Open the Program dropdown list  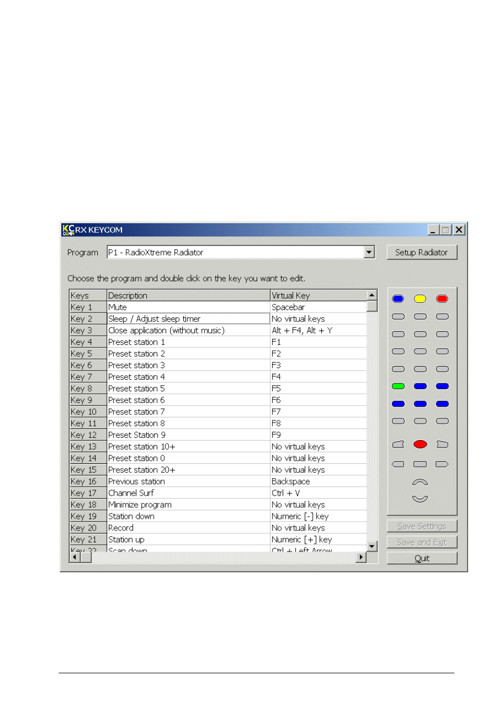pyautogui.click(x=369, y=252)
